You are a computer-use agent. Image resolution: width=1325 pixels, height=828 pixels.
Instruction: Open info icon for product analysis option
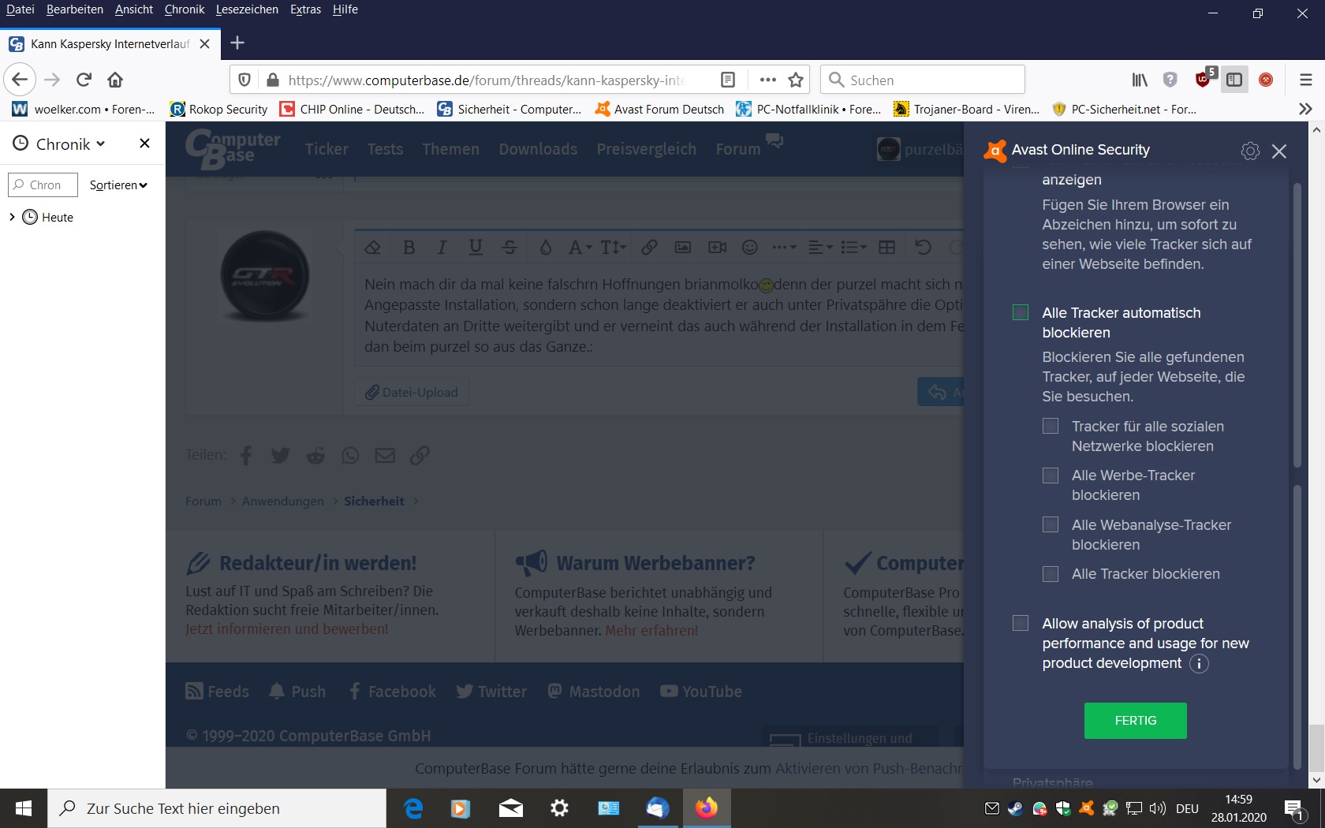point(1199,663)
